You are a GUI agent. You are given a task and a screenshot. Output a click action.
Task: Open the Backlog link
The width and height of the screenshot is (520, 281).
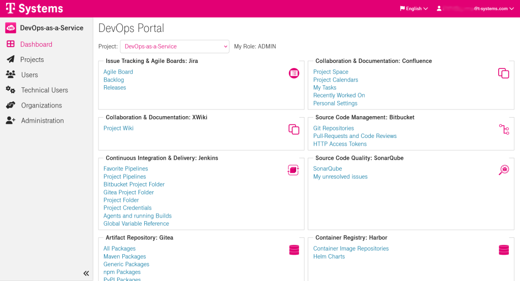point(114,80)
